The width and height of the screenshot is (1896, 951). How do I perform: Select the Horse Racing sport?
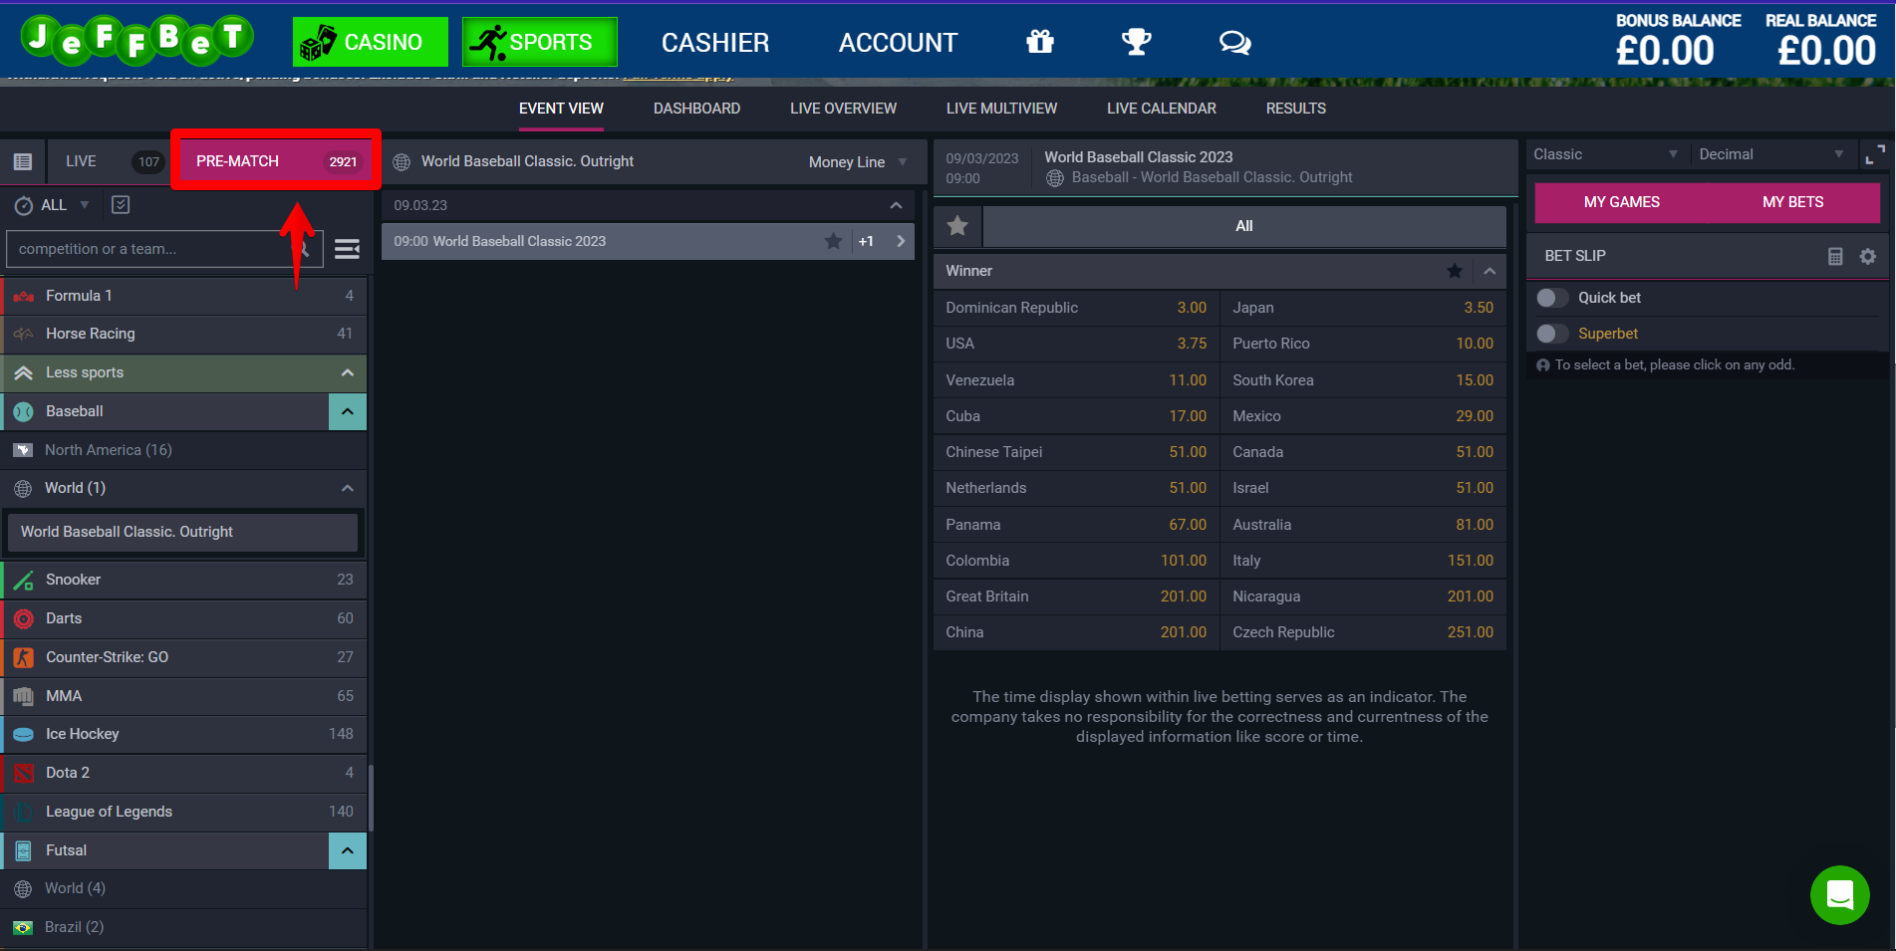pos(184,334)
